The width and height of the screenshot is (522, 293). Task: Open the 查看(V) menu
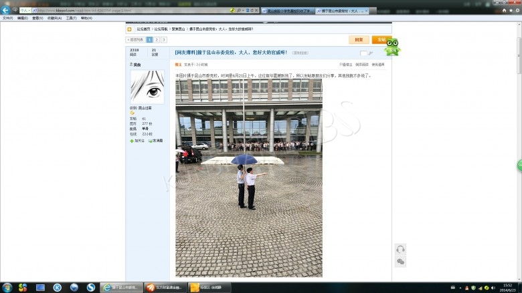37,18
